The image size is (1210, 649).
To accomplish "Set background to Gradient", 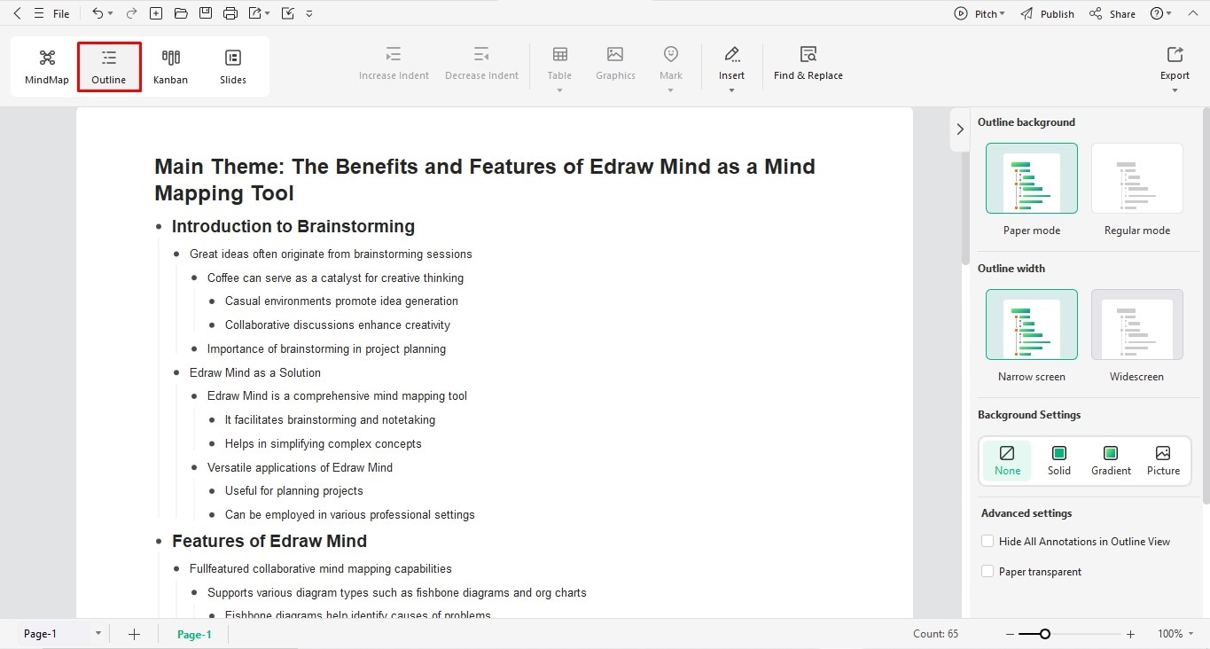I will pos(1111,461).
